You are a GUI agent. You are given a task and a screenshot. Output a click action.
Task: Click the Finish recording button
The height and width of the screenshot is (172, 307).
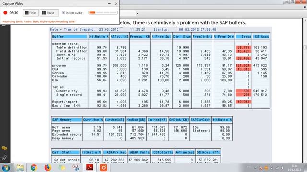(31, 13)
